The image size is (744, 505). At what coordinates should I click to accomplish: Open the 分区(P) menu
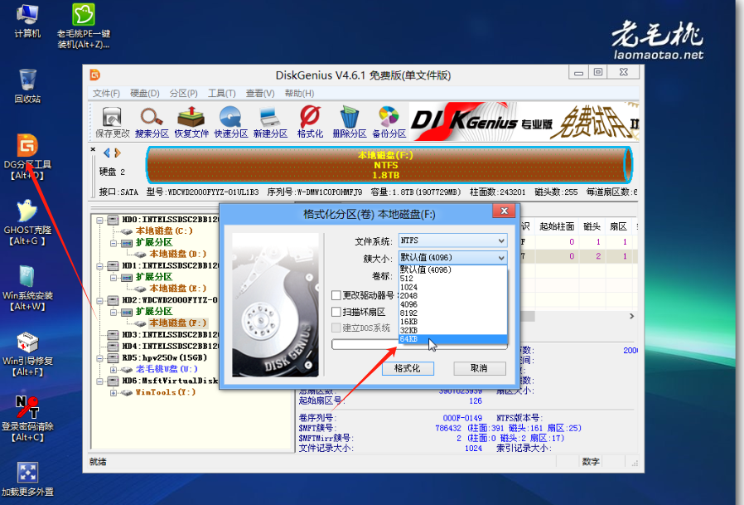(x=183, y=93)
